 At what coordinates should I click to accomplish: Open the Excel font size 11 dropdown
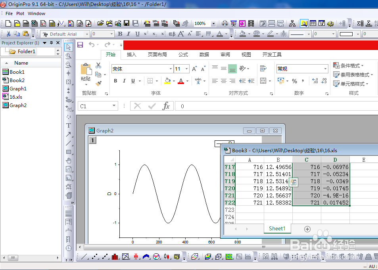coord(186,69)
